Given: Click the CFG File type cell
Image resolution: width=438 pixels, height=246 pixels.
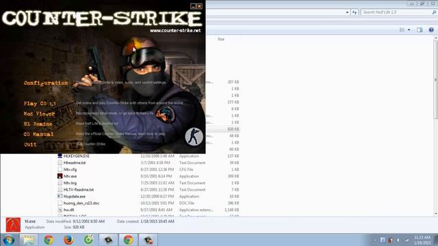Looking at the screenshot, I should click(186, 169).
